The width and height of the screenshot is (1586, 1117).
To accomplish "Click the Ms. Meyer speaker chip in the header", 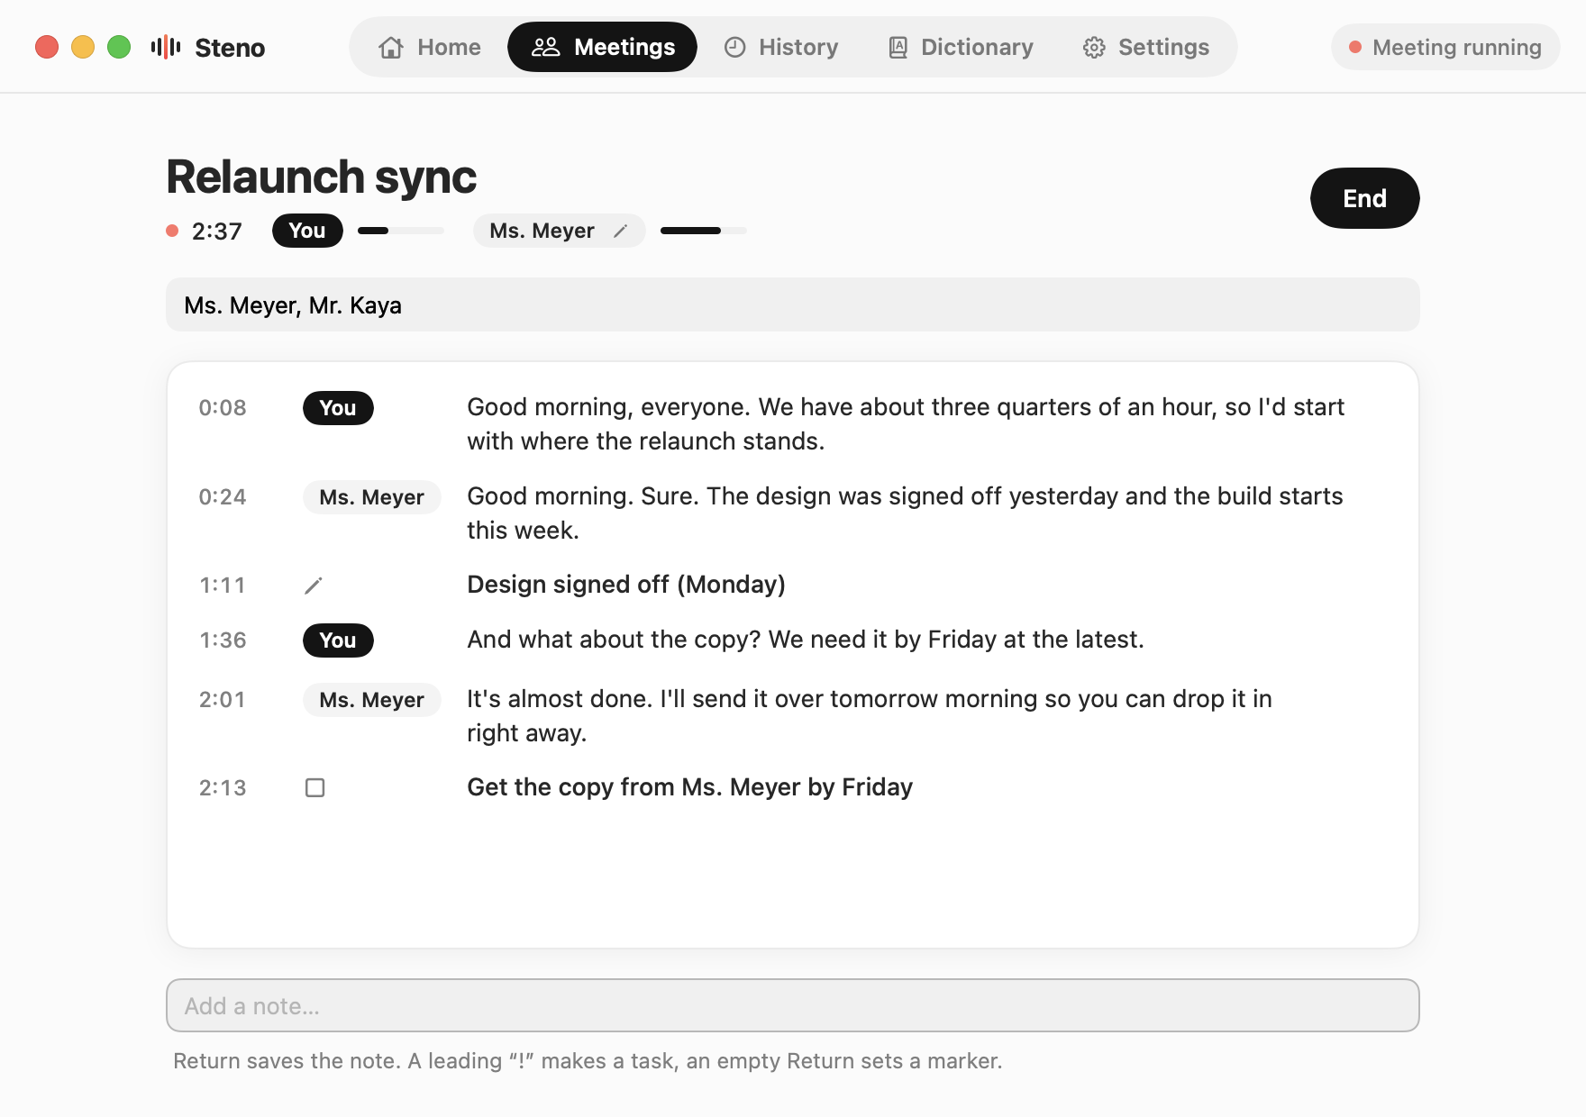I will (559, 231).
